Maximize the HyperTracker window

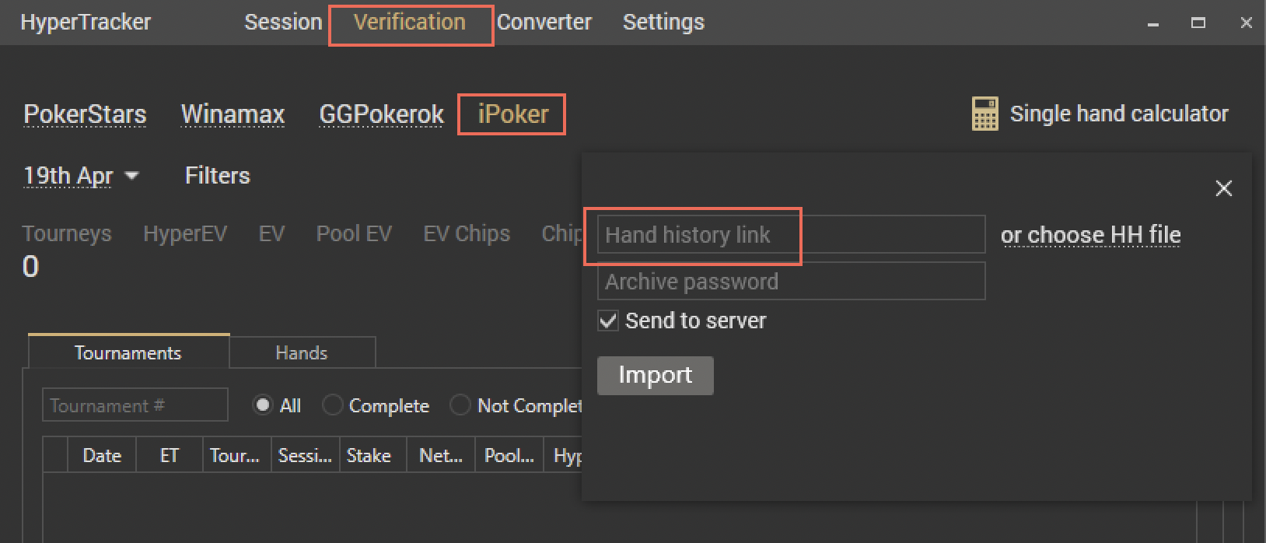[x=1198, y=23]
